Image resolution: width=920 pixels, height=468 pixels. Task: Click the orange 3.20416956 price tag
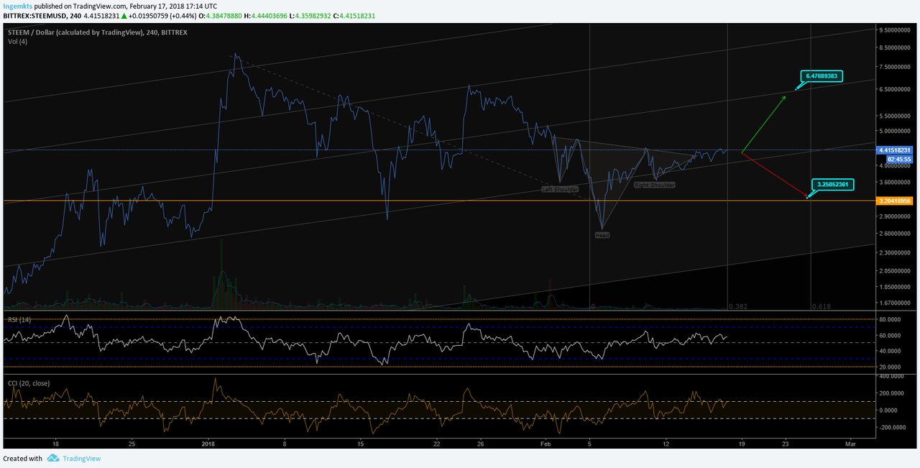(895, 201)
